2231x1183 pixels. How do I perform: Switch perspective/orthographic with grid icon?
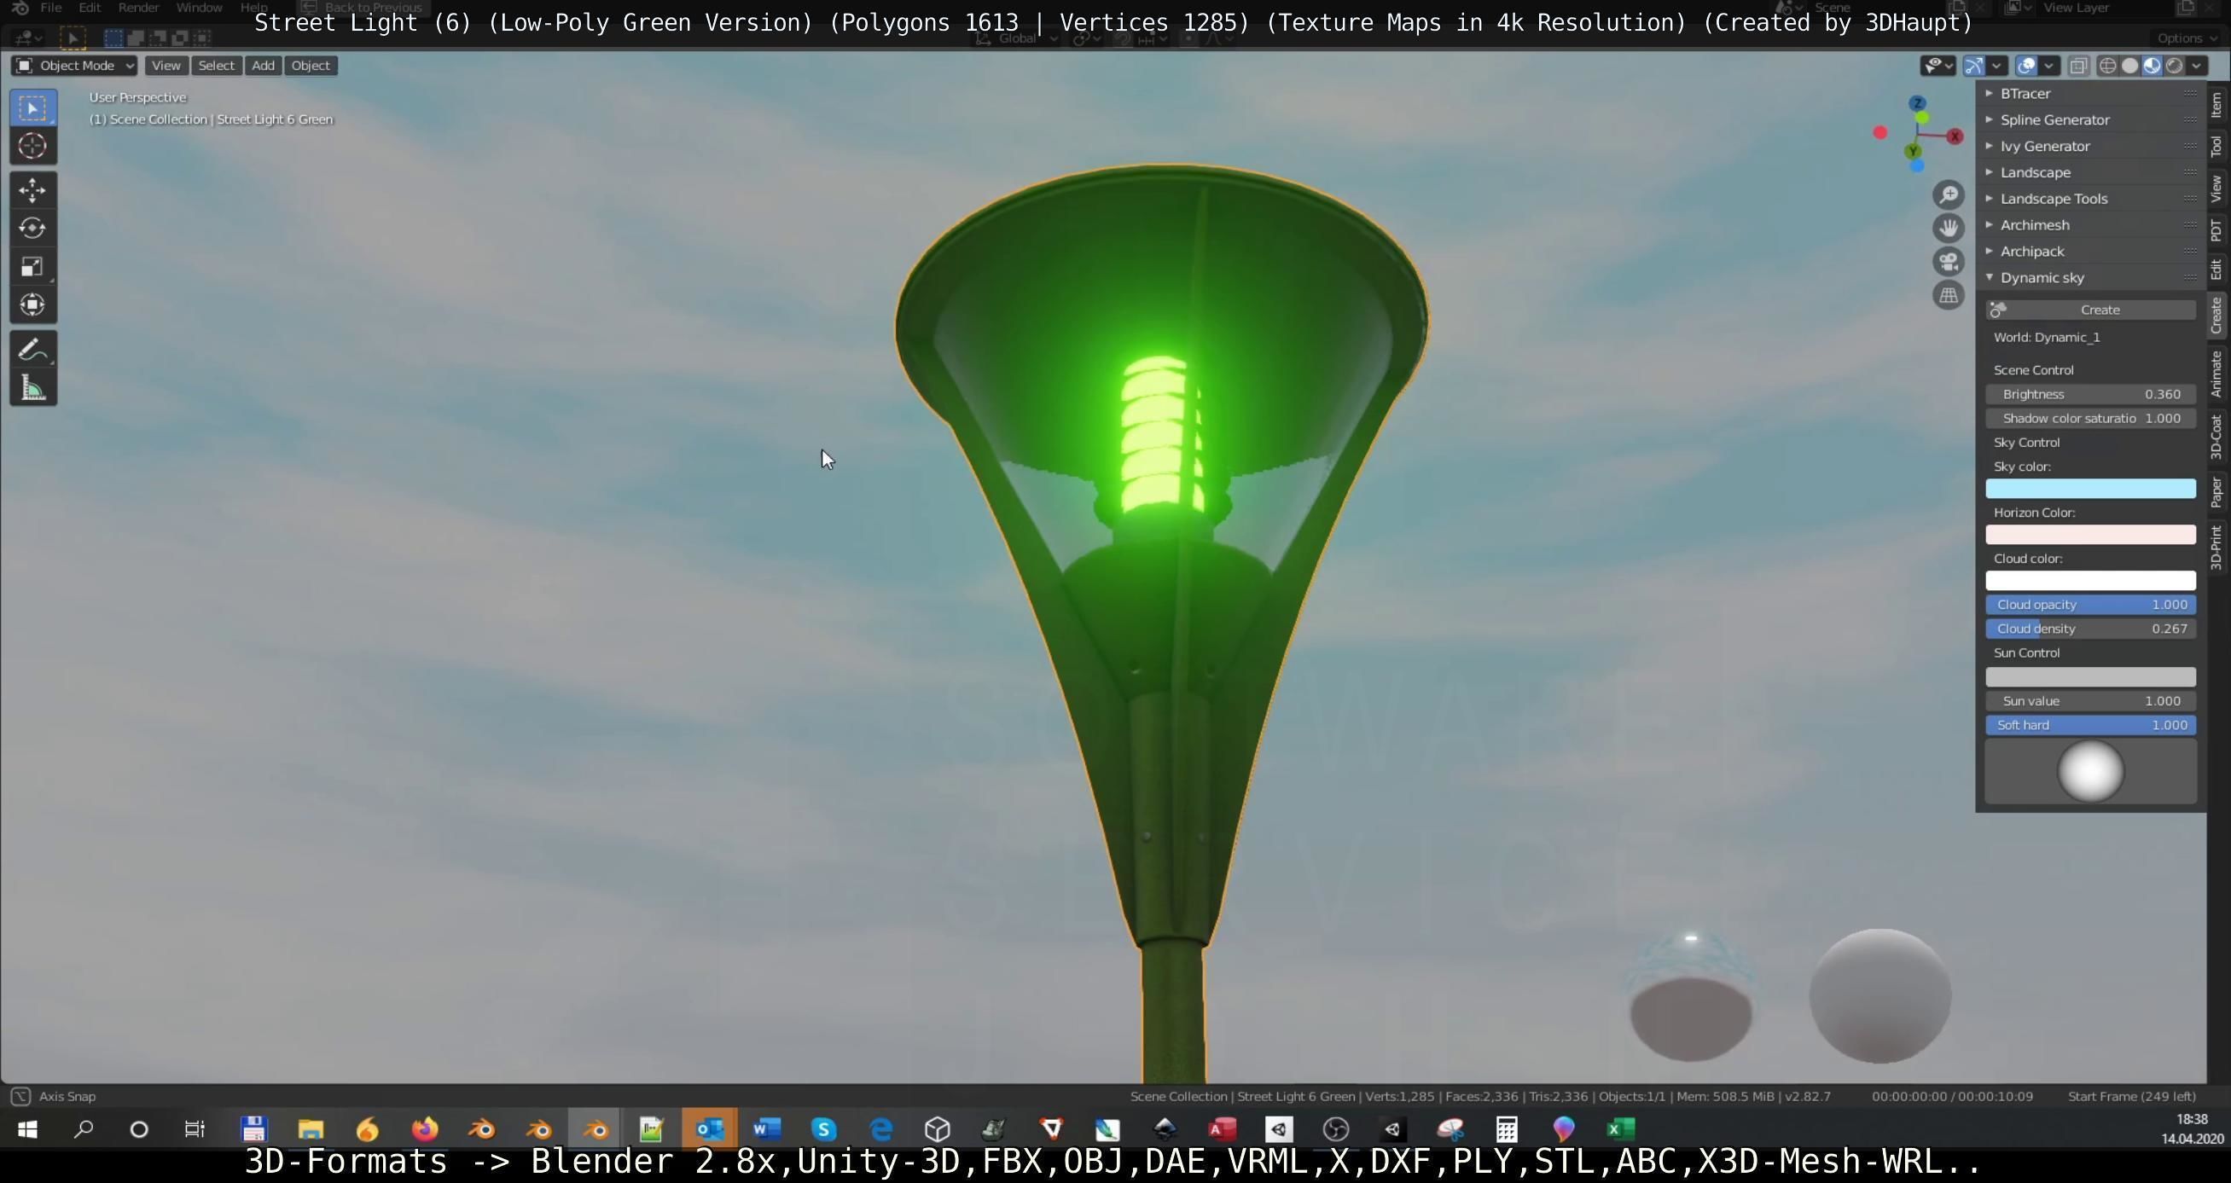(1949, 295)
